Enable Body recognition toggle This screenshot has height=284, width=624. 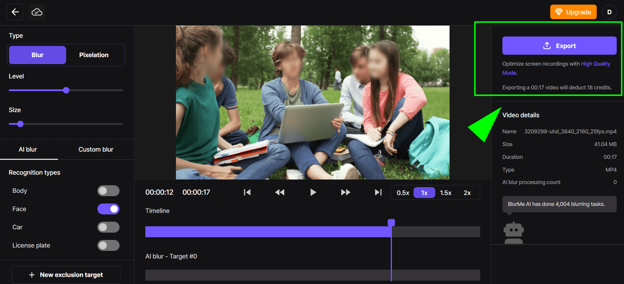click(108, 191)
